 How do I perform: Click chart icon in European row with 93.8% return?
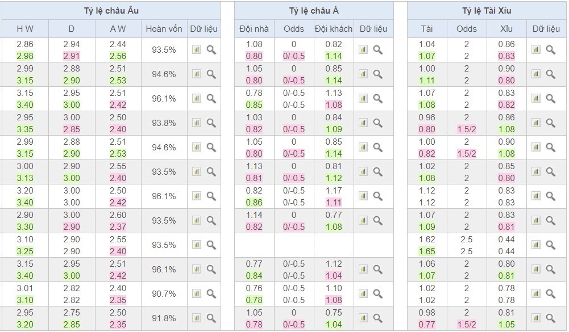197,123
